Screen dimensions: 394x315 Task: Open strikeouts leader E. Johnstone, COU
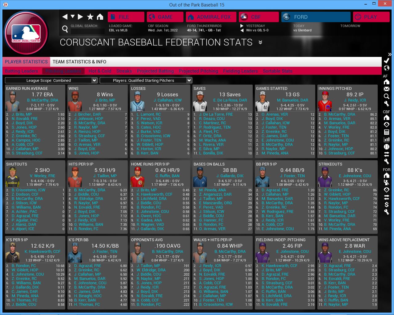point(355,176)
